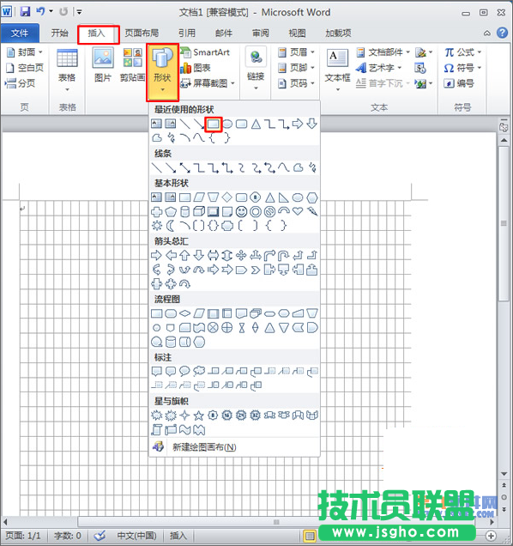Pick the 5-point star shape
The width and height of the screenshot is (513, 546).
pos(199,415)
